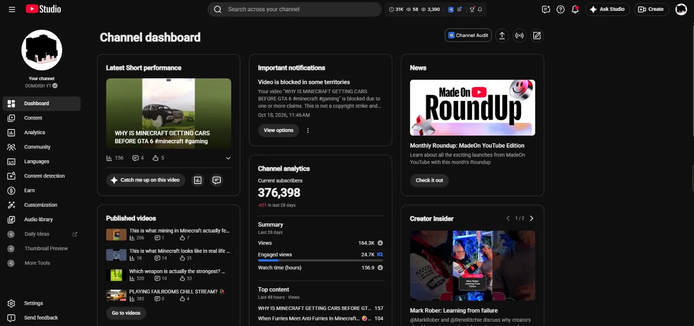This screenshot has width=694, height=326.
Task: Click the Send feedback icon in sidebar
Action: 11,318
